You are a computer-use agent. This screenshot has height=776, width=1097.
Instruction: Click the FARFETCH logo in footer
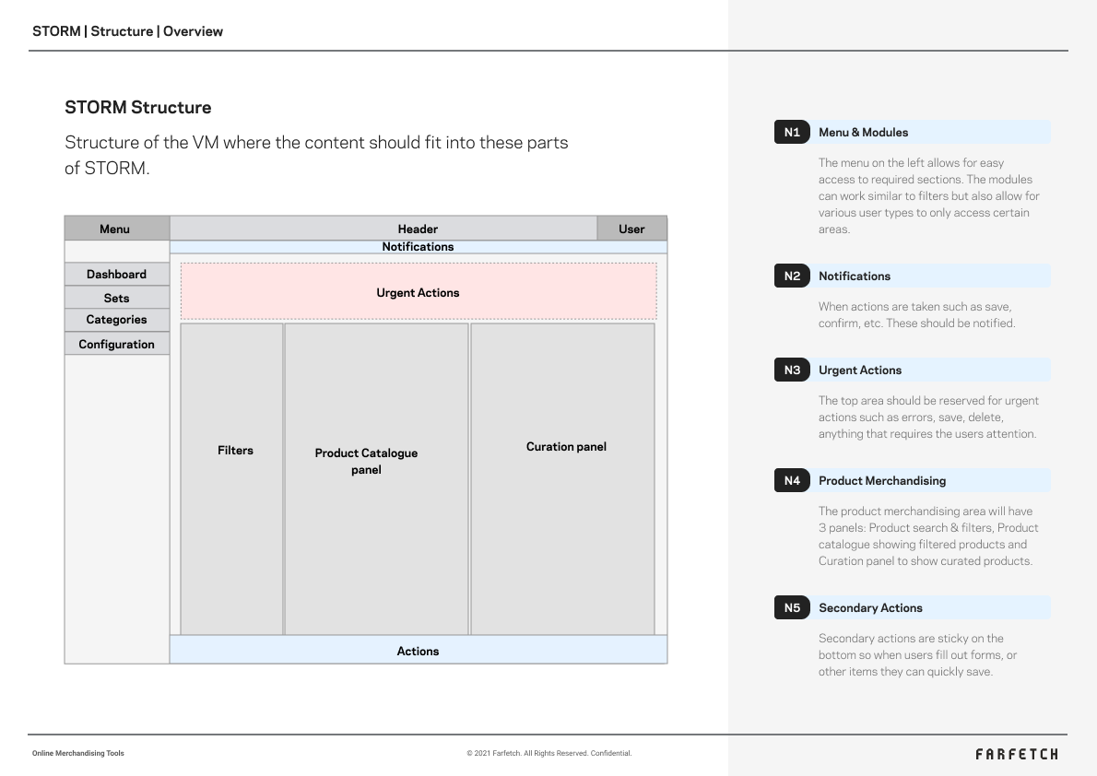point(1017,754)
